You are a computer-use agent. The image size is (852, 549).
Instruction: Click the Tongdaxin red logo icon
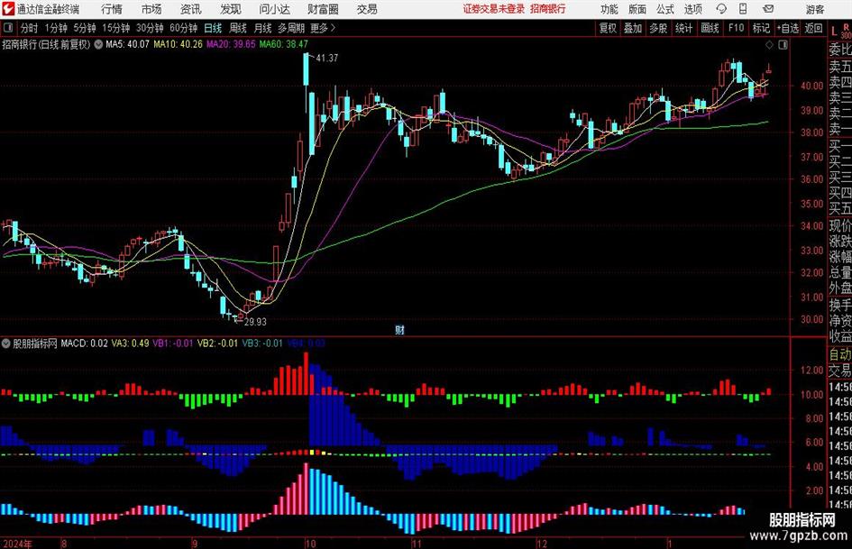coord(9,9)
